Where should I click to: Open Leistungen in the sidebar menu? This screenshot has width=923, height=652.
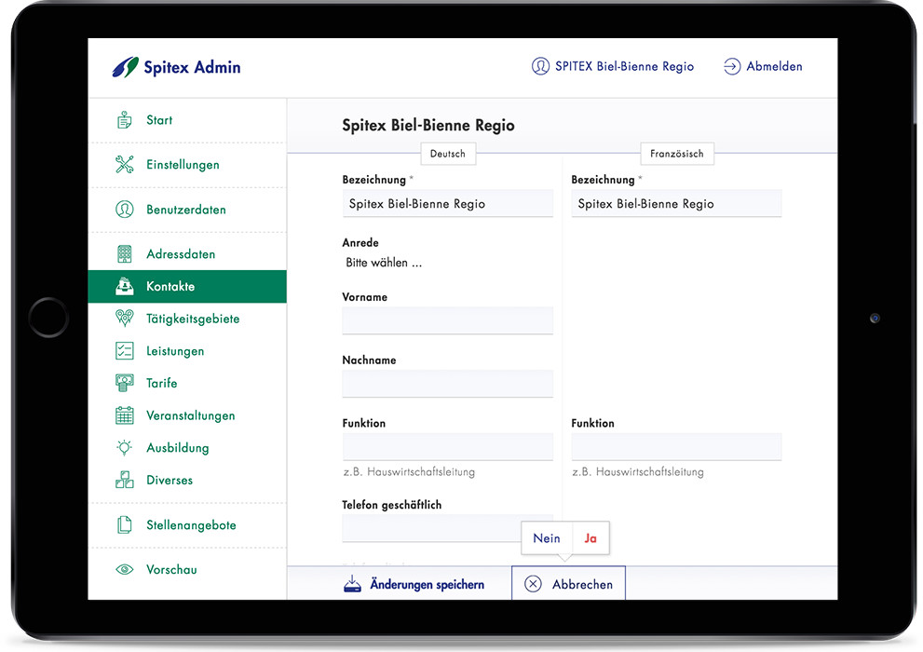click(x=175, y=351)
